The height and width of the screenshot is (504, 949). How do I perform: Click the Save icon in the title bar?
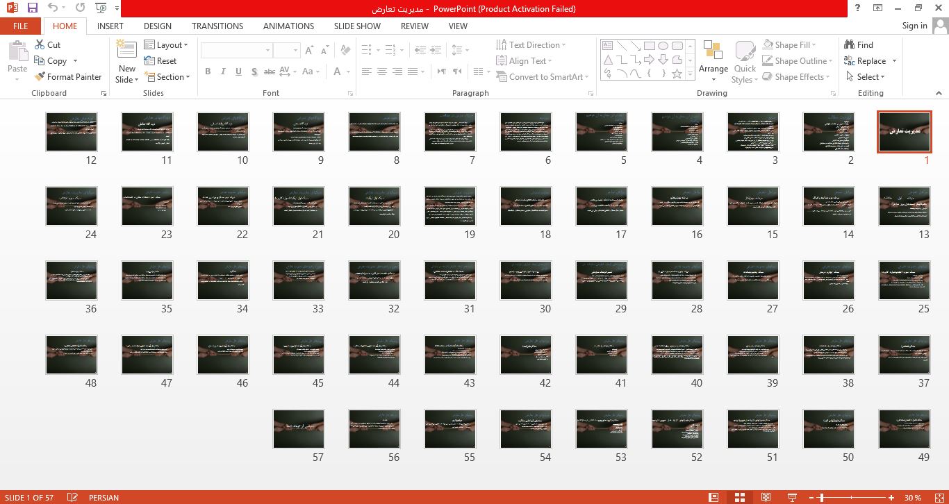(33, 8)
